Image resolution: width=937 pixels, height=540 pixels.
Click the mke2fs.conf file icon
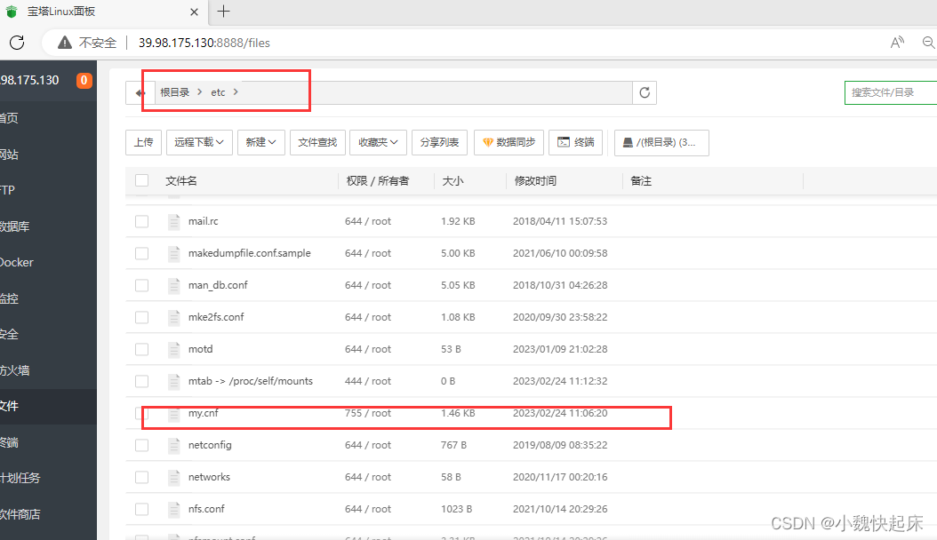point(174,317)
